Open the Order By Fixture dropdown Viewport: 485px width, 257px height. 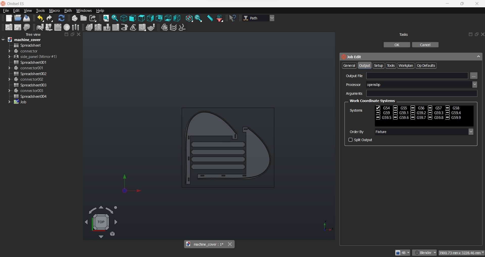click(471, 132)
